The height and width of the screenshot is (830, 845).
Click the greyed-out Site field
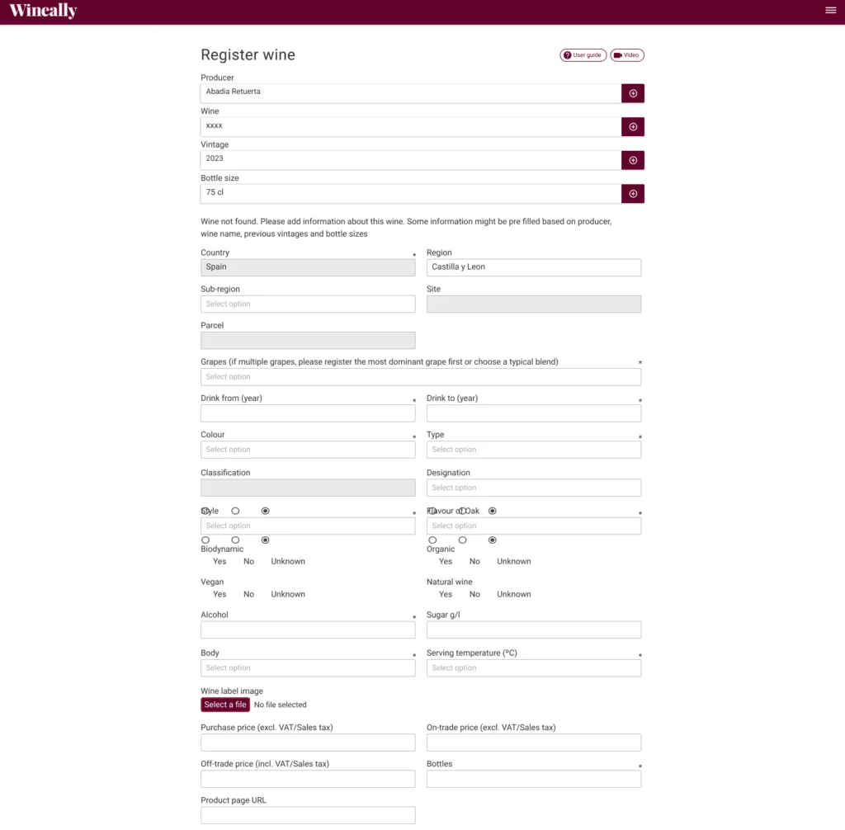[534, 304]
